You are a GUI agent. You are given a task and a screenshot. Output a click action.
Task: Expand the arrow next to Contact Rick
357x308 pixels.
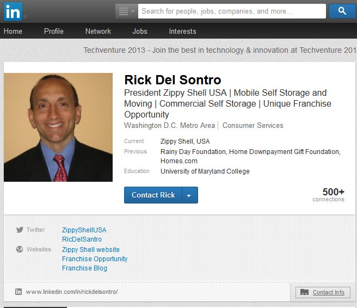click(x=189, y=195)
